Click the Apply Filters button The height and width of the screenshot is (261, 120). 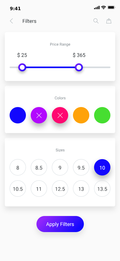(60, 224)
